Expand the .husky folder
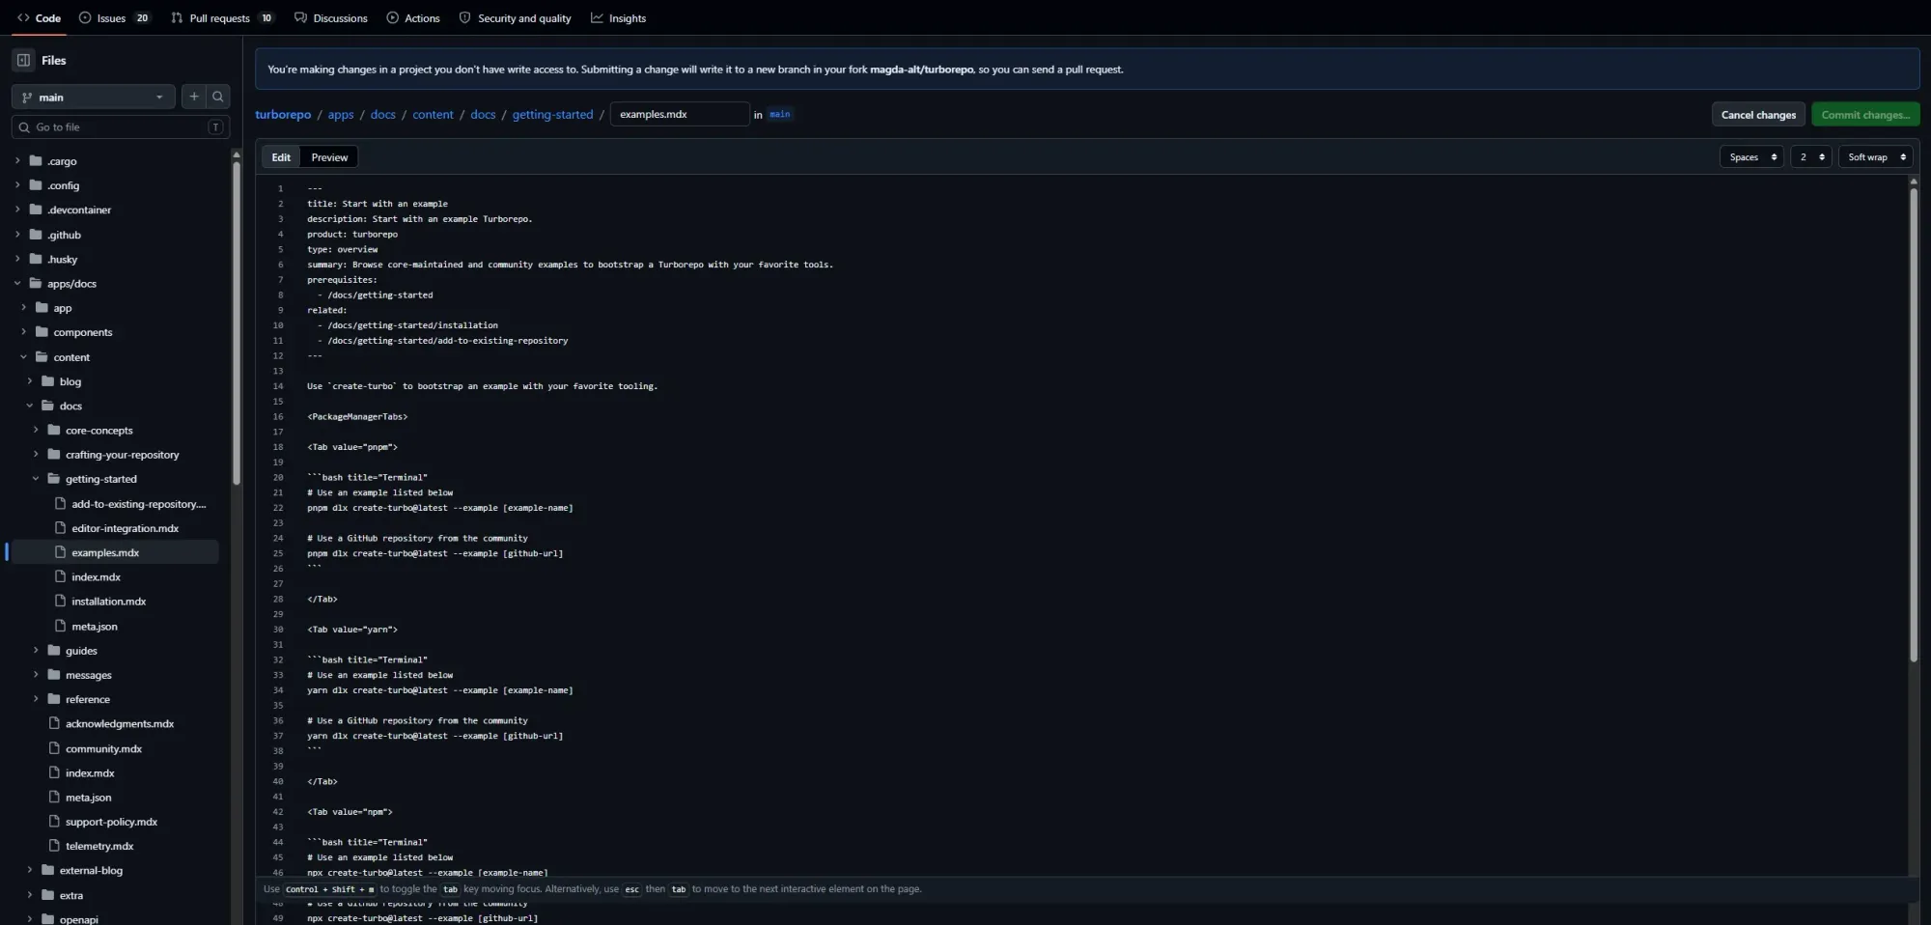Viewport: 1931px width, 925px height. [x=17, y=258]
